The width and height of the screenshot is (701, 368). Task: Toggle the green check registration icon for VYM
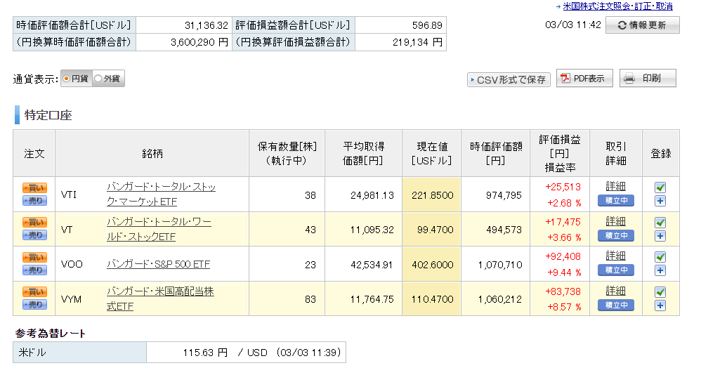[660, 292]
